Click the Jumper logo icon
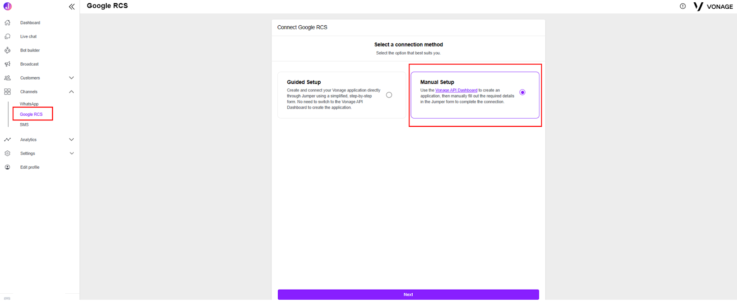The image size is (737, 302). coord(7,6)
